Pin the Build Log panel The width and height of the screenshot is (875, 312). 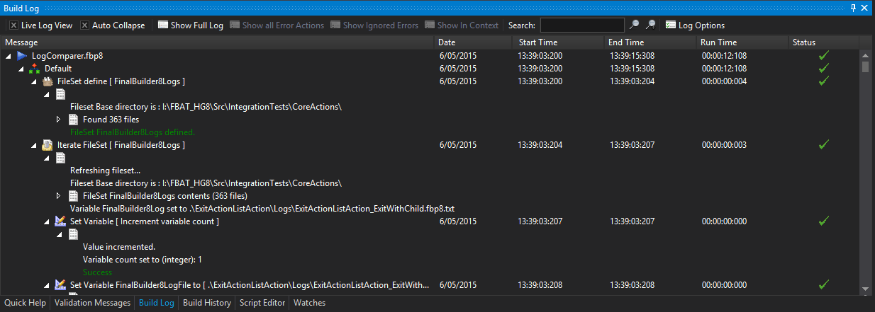pyautogui.click(x=853, y=7)
